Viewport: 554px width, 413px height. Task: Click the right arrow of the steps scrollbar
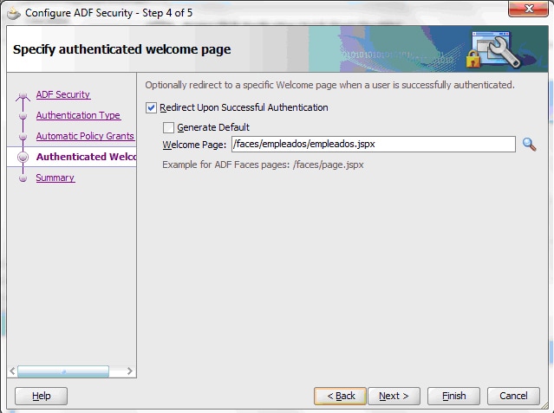tap(130, 371)
